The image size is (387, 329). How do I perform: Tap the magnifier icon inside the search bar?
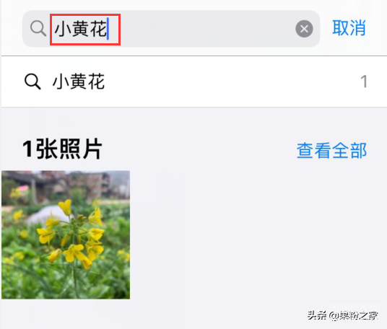pyautogui.click(x=38, y=28)
